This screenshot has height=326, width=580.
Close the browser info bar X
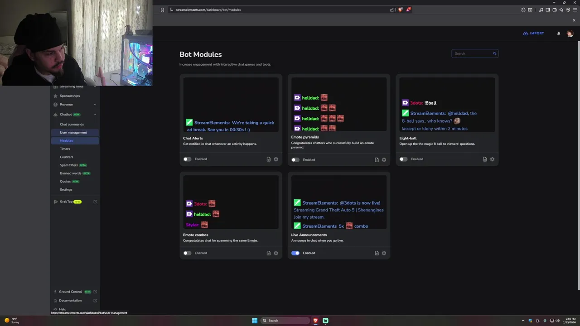[x=574, y=20]
